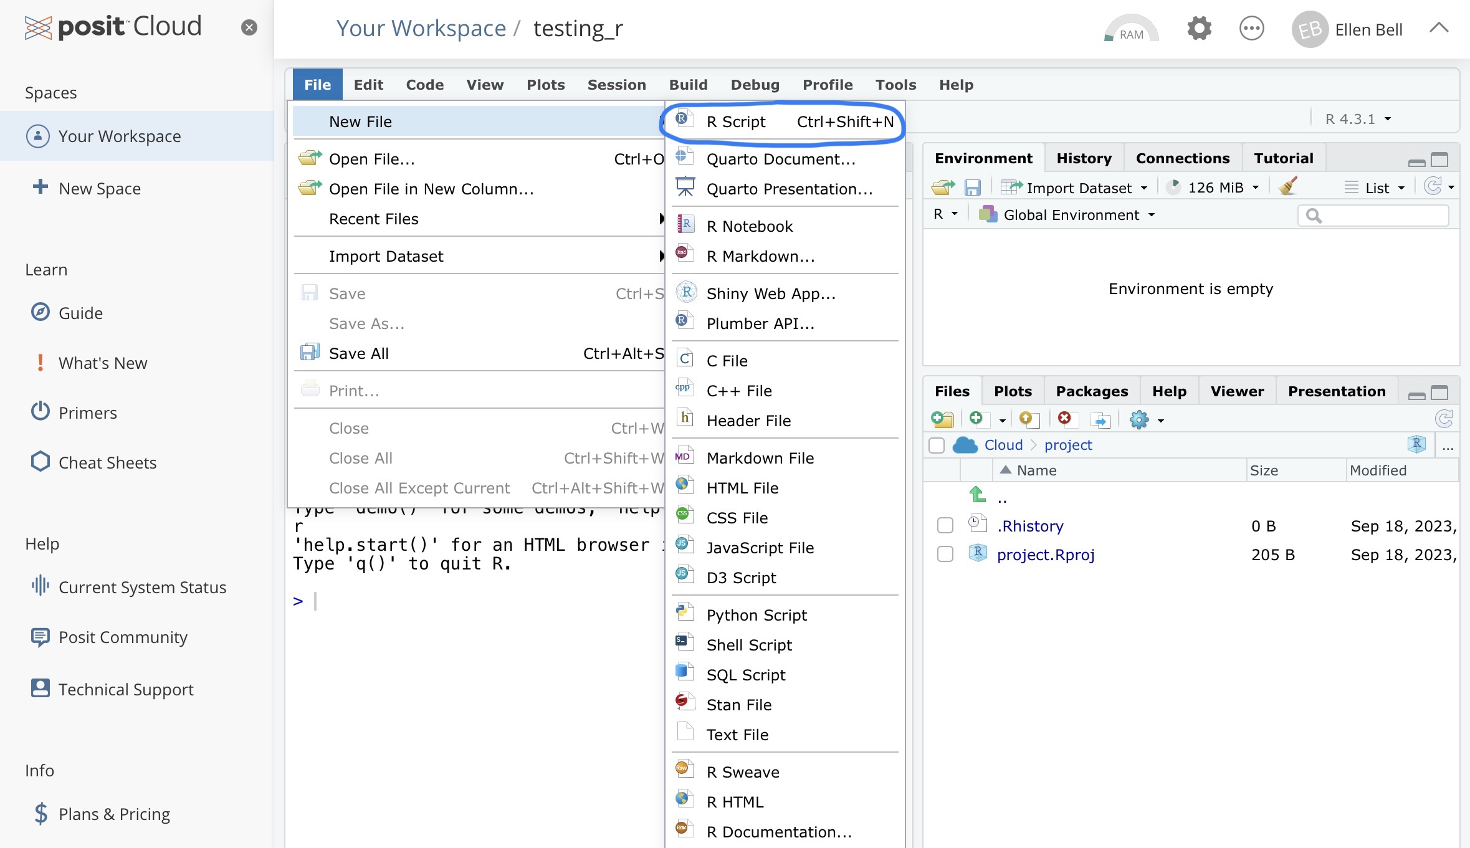Click New Space in the sidebar
Screen dimensions: 1470x848
click(100, 188)
